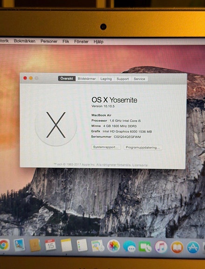Open the Service tab
The height and width of the screenshot is (269, 205).
coord(139,79)
